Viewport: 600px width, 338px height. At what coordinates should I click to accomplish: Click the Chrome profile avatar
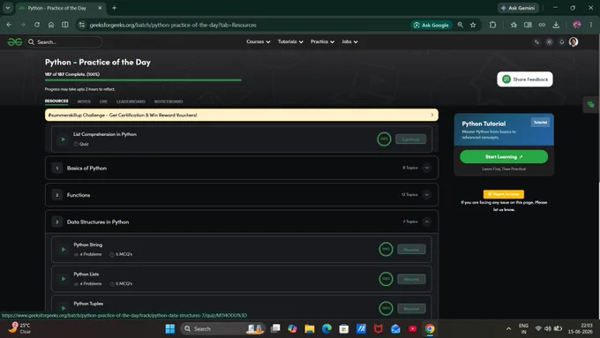point(577,25)
